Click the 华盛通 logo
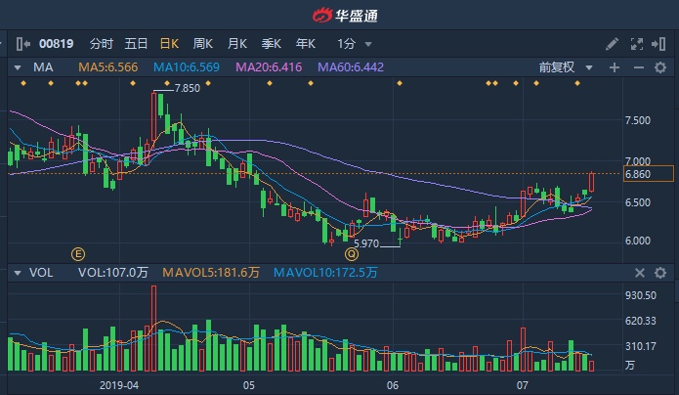 point(345,16)
